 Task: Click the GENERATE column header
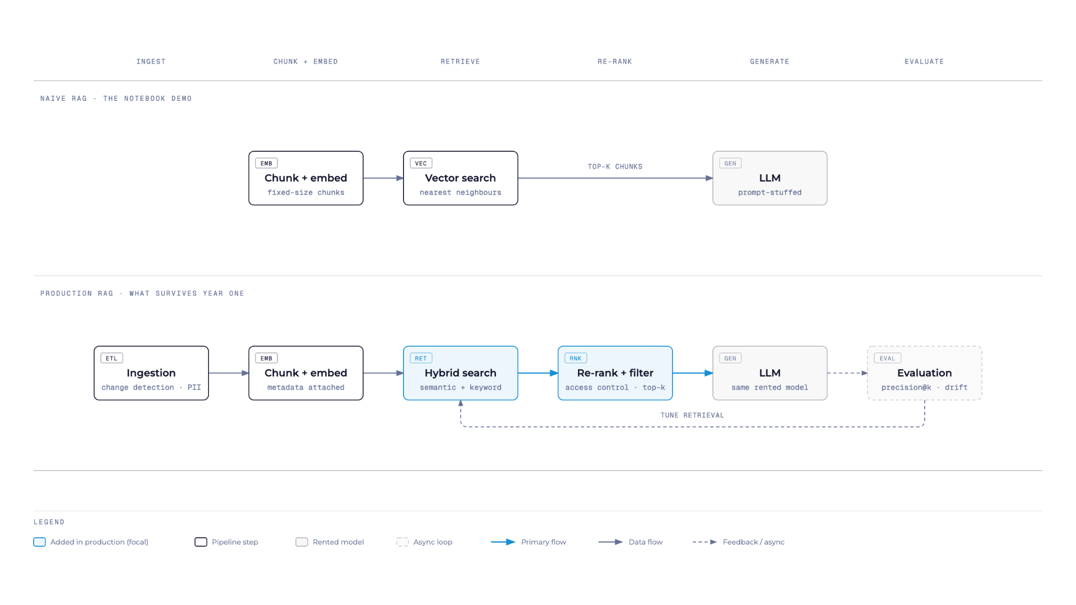770,61
